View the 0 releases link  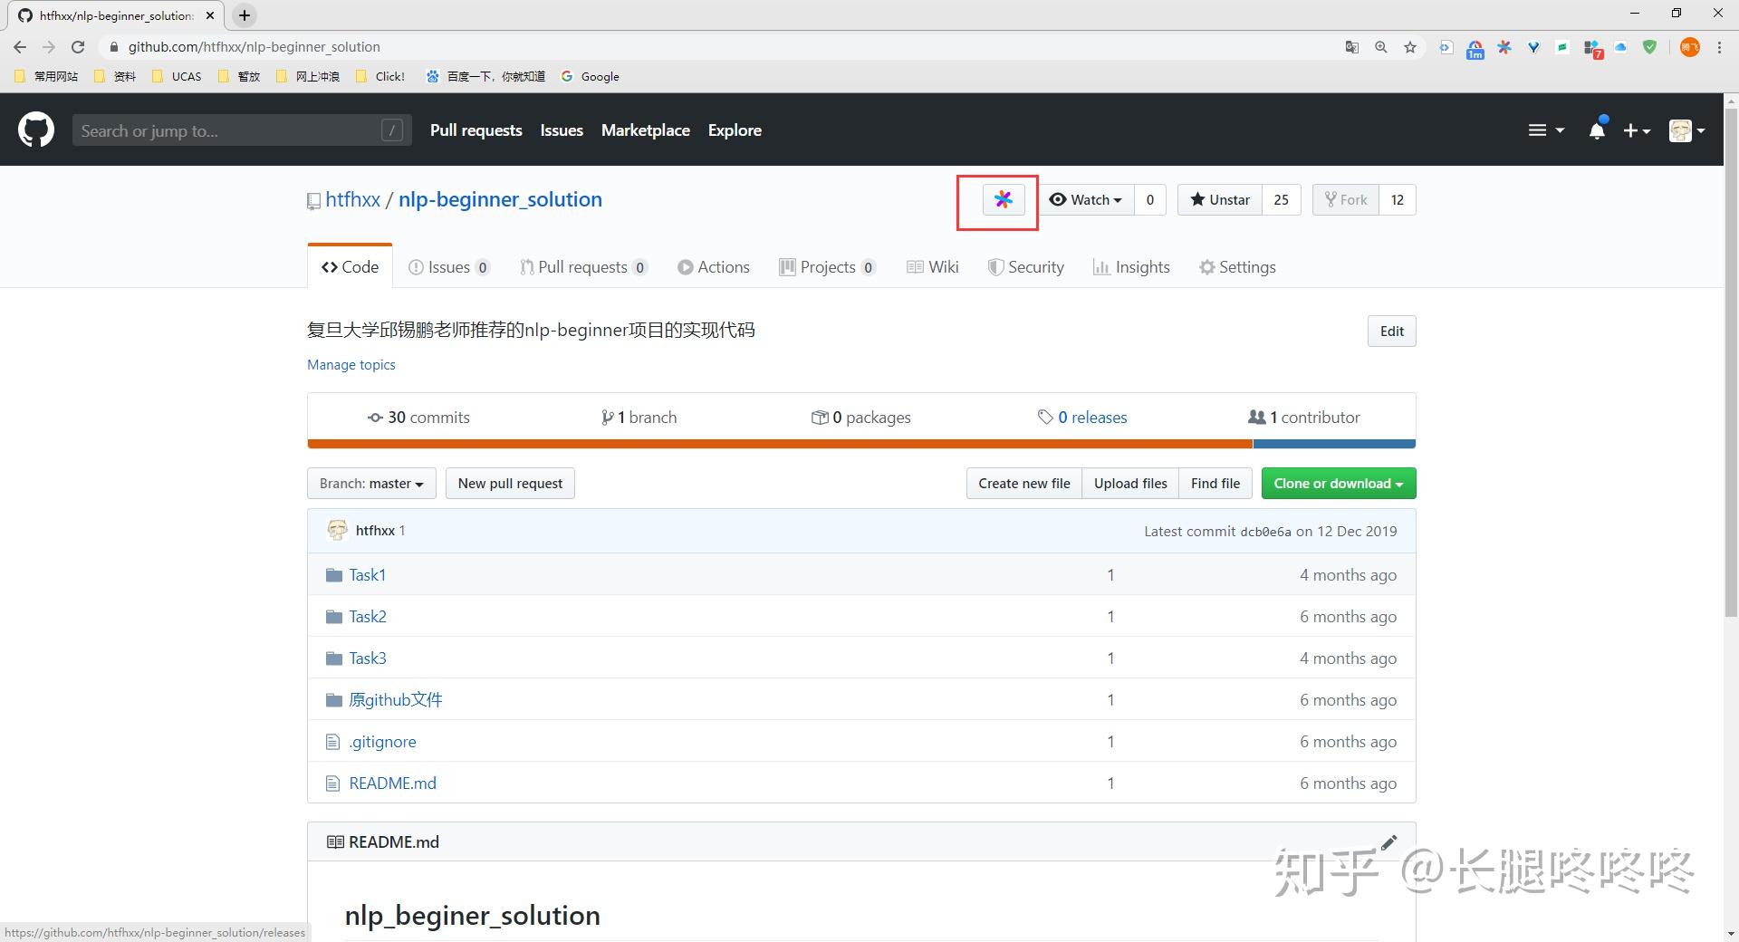click(x=1082, y=417)
